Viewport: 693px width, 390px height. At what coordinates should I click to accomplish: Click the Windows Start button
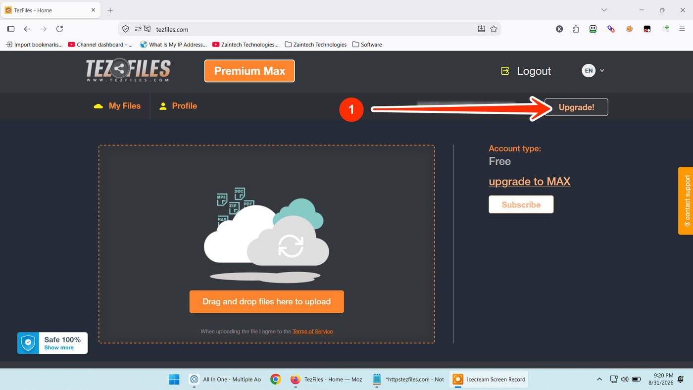click(x=174, y=380)
